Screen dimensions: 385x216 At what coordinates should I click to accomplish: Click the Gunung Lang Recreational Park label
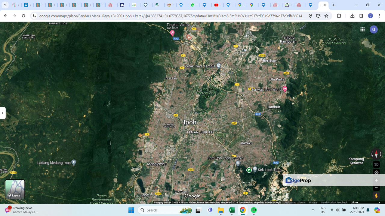tap(206, 93)
